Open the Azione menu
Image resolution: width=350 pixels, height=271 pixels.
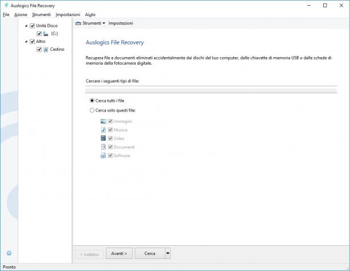pyautogui.click(x=21, y=15)
